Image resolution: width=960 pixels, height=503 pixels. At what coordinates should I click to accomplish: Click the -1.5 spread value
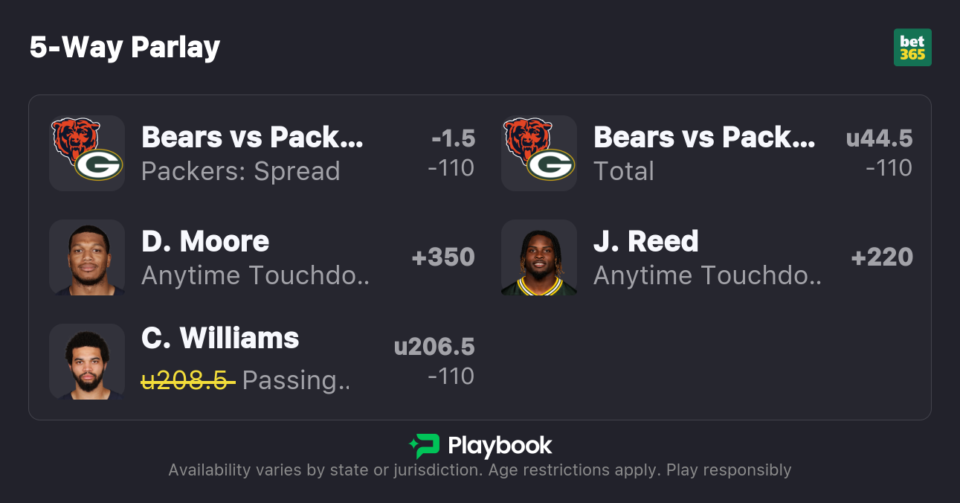(453, 138)
